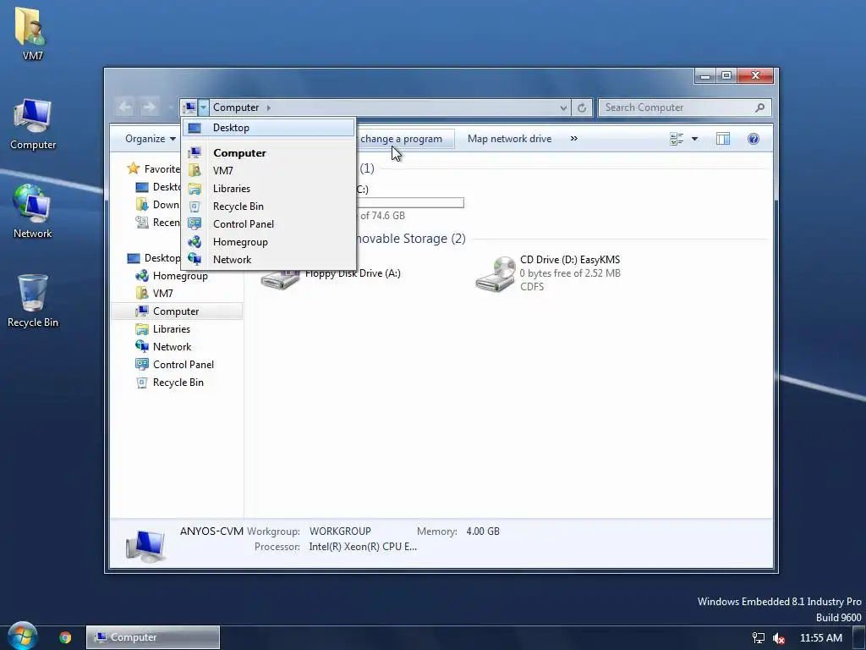The height and width of the screenshot is (650, 866).
Task: Click the ANYOS-CVM computer name
Action: 211,532
